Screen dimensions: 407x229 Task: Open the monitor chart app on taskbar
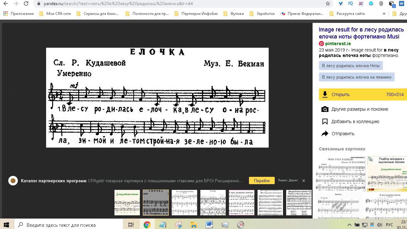pos(225,225)
